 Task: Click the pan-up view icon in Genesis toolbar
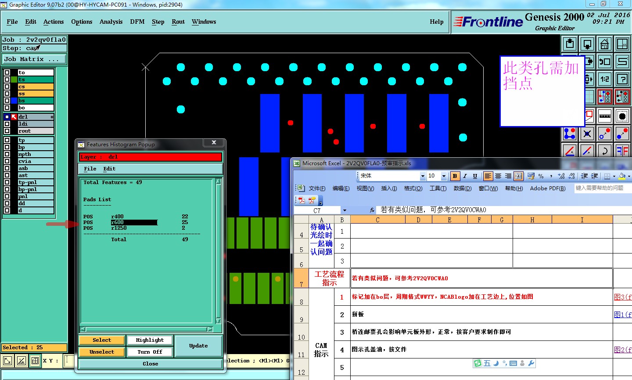click(x=570, y=44)
